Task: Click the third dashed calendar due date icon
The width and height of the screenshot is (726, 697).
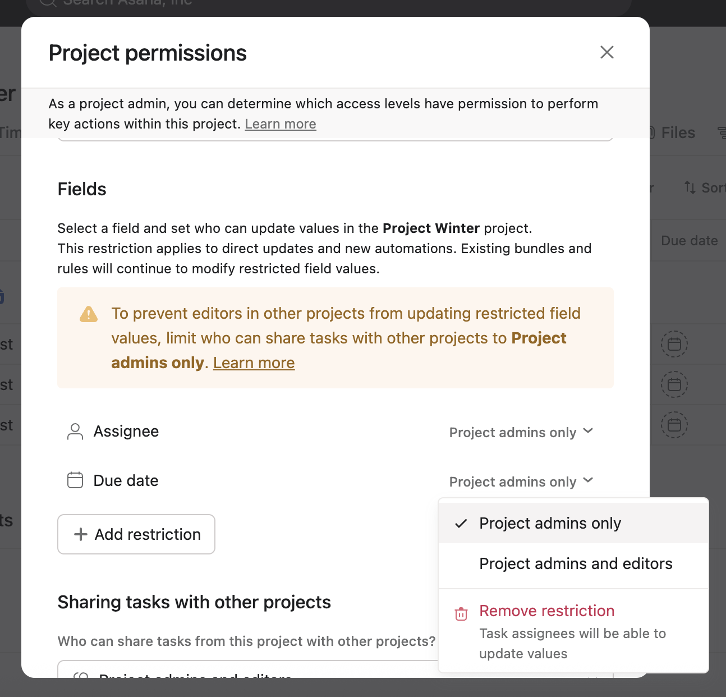Action: [x=674, y=425]
